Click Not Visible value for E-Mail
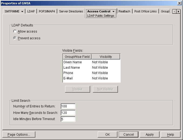Screen dimensions: 183x140 click(x=100, y=78)
